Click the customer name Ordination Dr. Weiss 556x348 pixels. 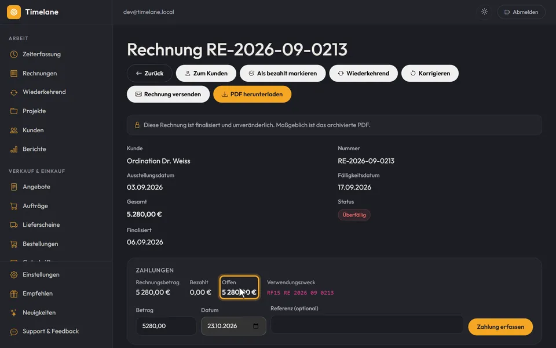pyautogui.click(x=159, y=161)
